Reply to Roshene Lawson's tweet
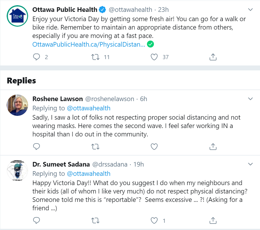 37,147
